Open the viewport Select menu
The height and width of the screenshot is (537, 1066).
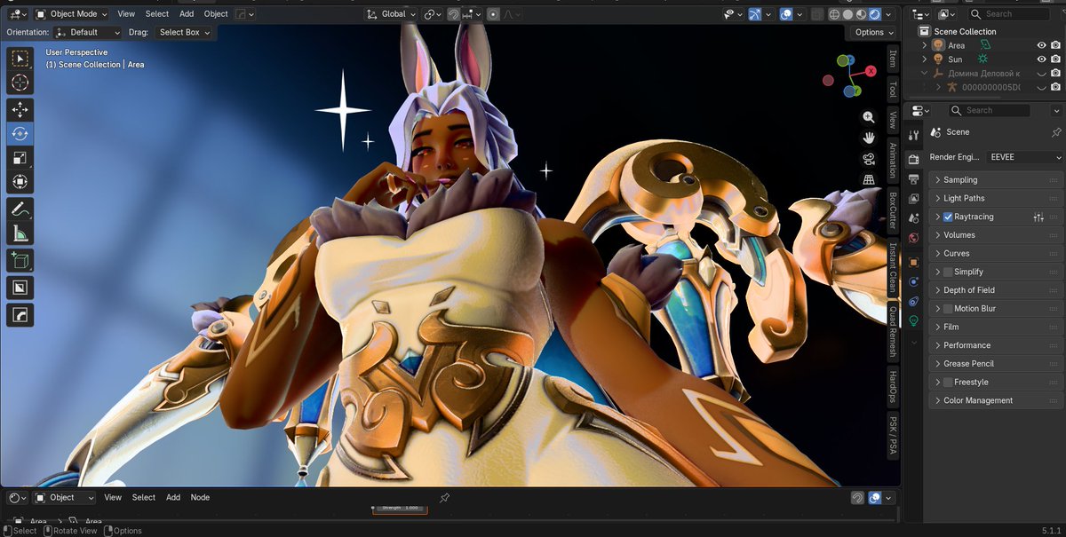pos(157,14)
